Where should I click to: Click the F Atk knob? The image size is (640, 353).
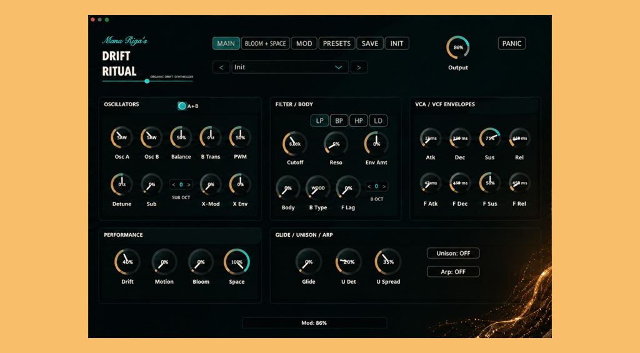[x=430, y=183]
